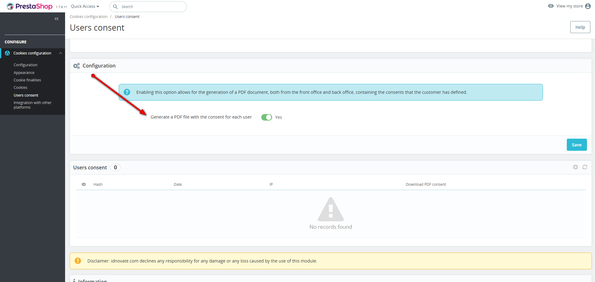Screen dimensions: 595x282
Task: Open Integration with other platforms
Action: tap(33, 105)
